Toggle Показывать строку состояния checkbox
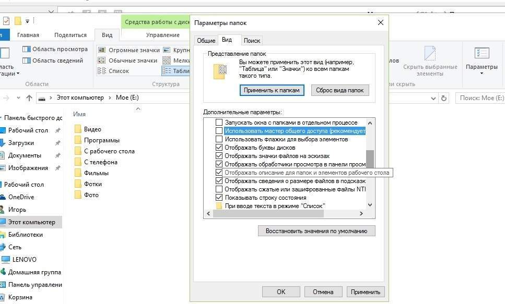Screen dimensions: 505x304 coord(219,198)
